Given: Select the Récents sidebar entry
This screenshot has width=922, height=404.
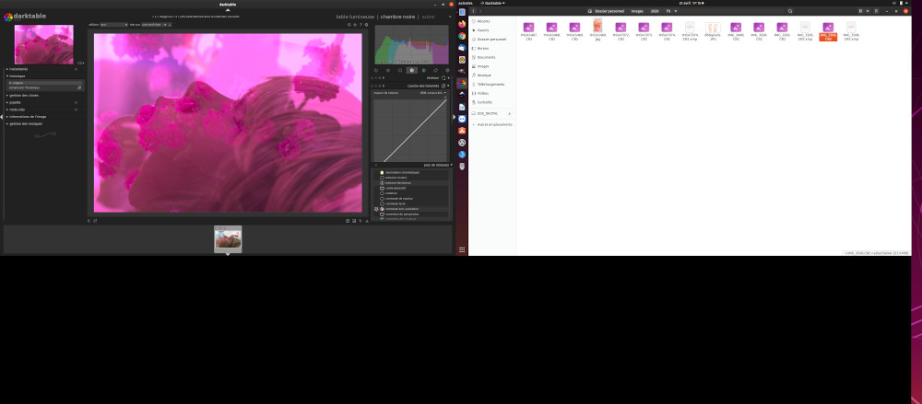Looking at the screenshot, I should (483, 21).
